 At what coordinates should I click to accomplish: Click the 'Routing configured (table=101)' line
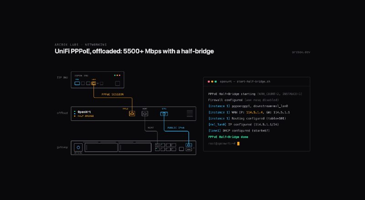[x=247, y=118]
